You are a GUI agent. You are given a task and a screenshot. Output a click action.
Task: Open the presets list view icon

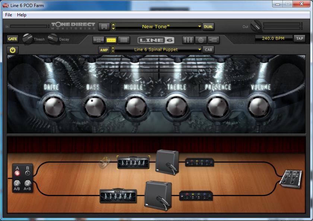(x=124, y=40)
